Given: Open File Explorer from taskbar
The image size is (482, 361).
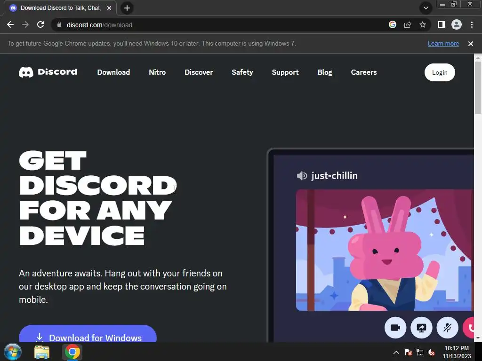Looking at the screenshot, I should click(x=42, y=352).
